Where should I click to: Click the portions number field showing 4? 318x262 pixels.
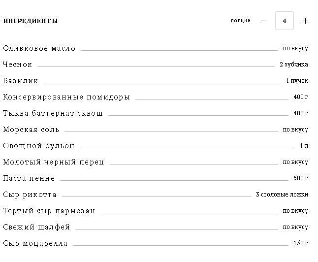click(x=285, y=21)
